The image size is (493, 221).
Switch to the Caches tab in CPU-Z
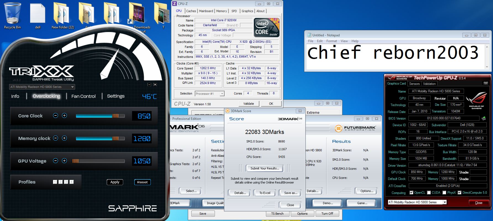point(191,11)
